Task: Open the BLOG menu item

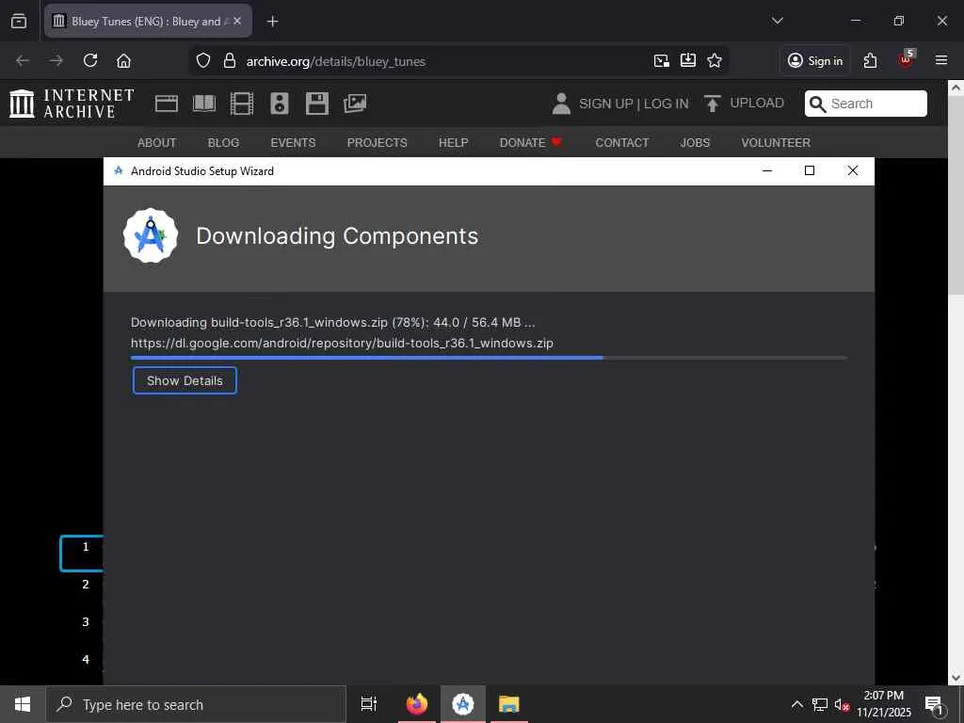Action: click(223, 143)
